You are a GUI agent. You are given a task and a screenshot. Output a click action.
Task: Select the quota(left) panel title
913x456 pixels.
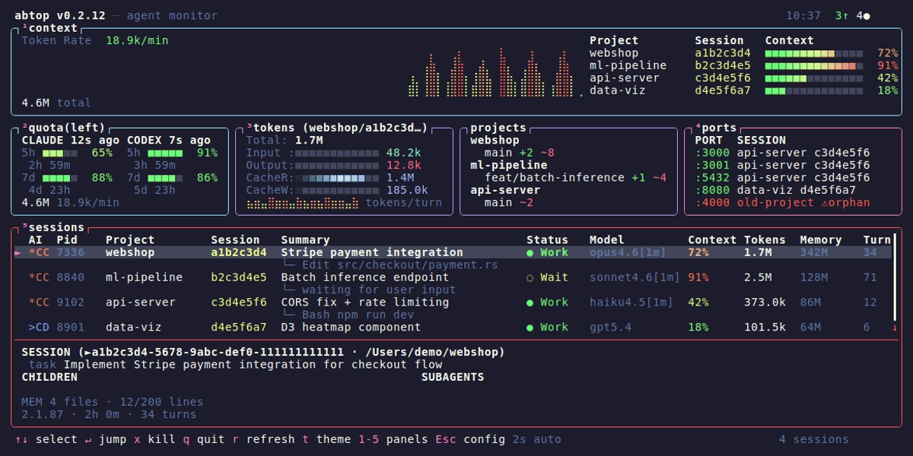click(64, 128)
